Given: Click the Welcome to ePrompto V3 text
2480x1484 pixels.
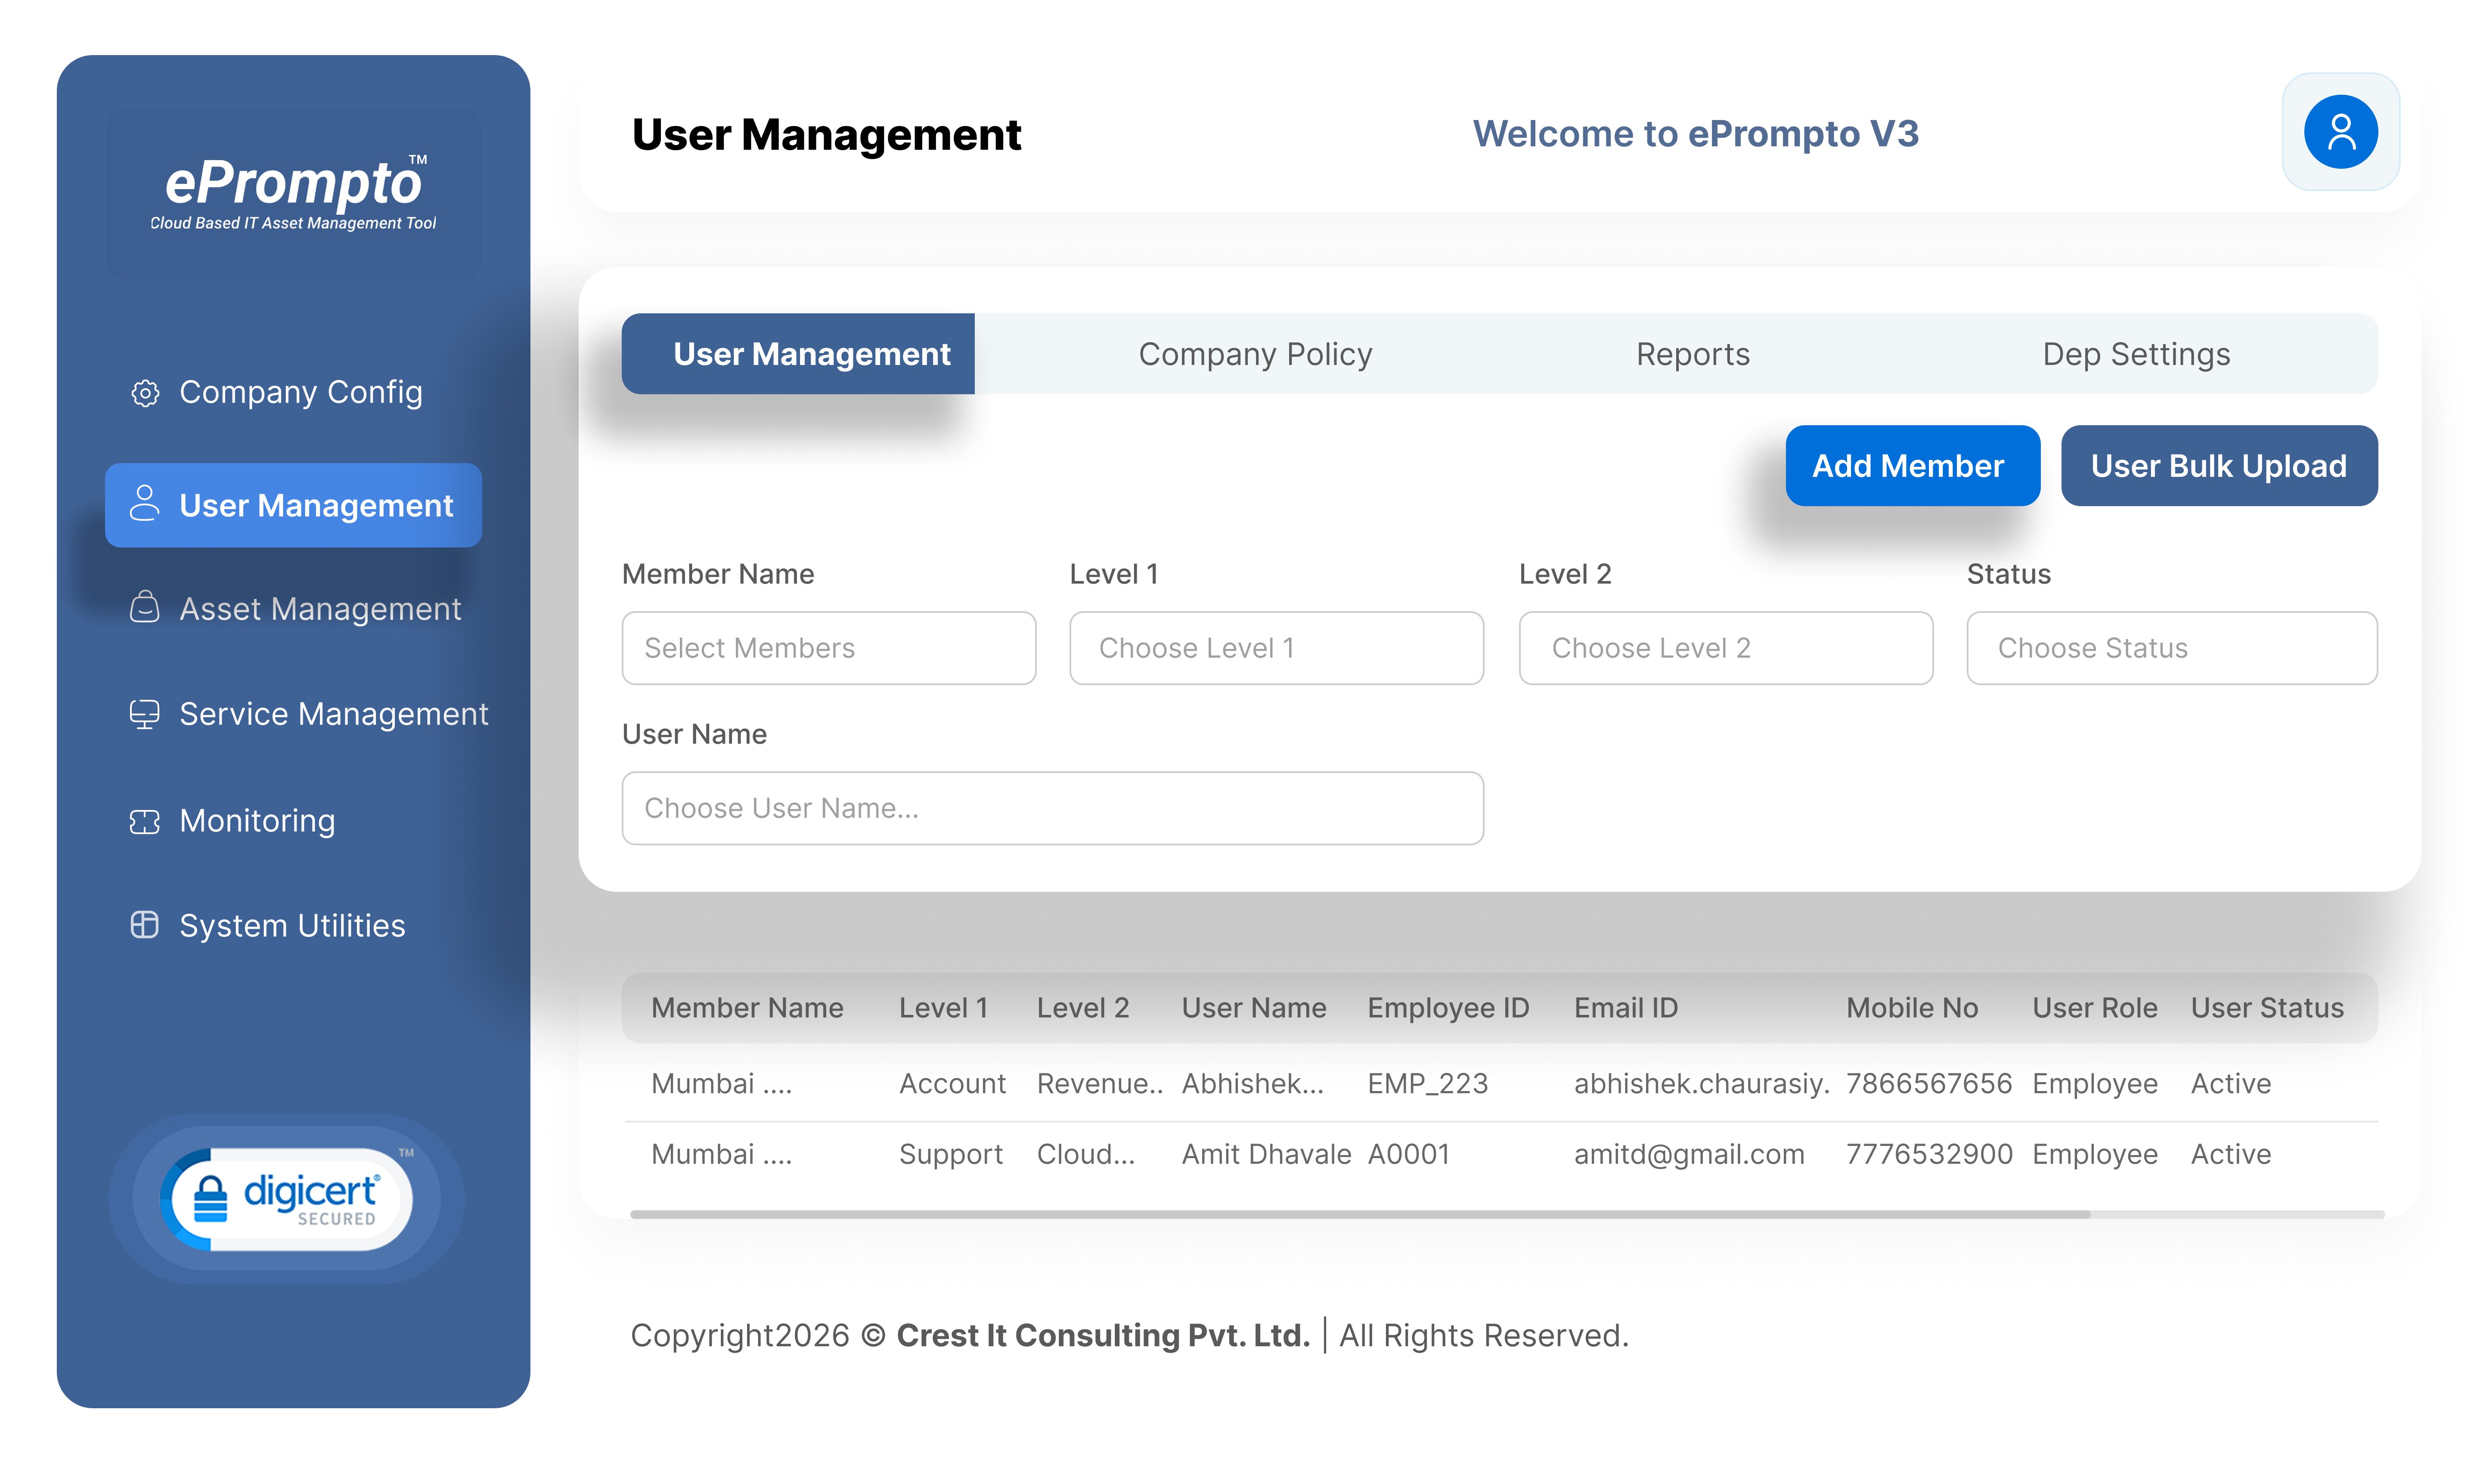Looking at the screenshot, I should coord(1696,133).
